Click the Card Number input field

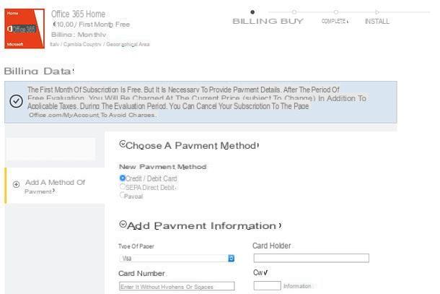coord(177,286)
